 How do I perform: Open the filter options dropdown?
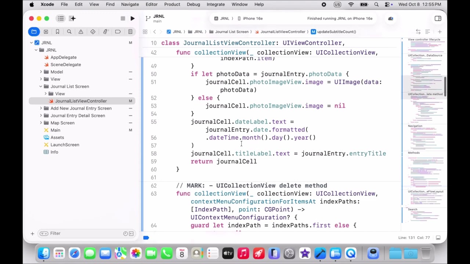[x=44, y=233]
